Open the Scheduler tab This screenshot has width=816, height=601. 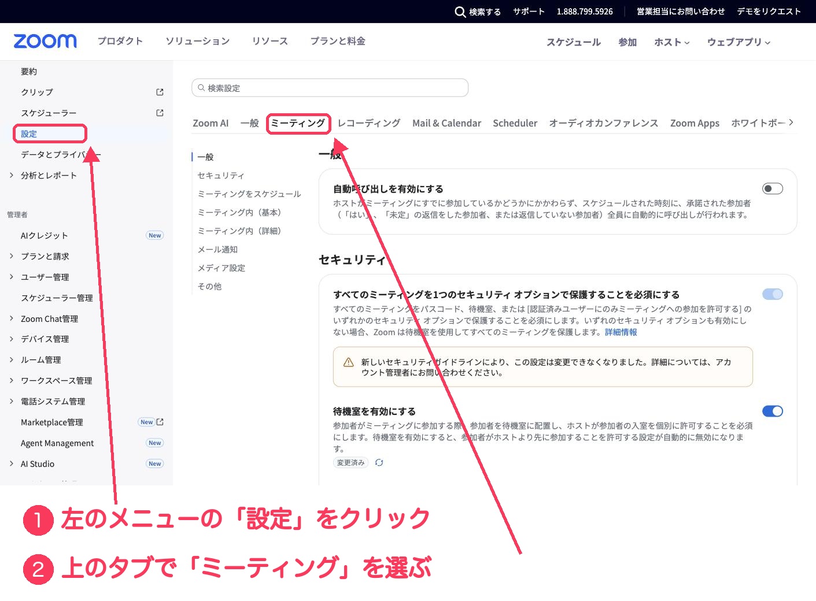[515, 123]
